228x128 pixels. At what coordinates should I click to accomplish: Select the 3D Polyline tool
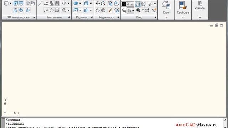[51, 3]
